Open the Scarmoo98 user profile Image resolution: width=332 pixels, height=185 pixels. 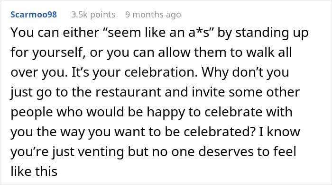[34, 15]
